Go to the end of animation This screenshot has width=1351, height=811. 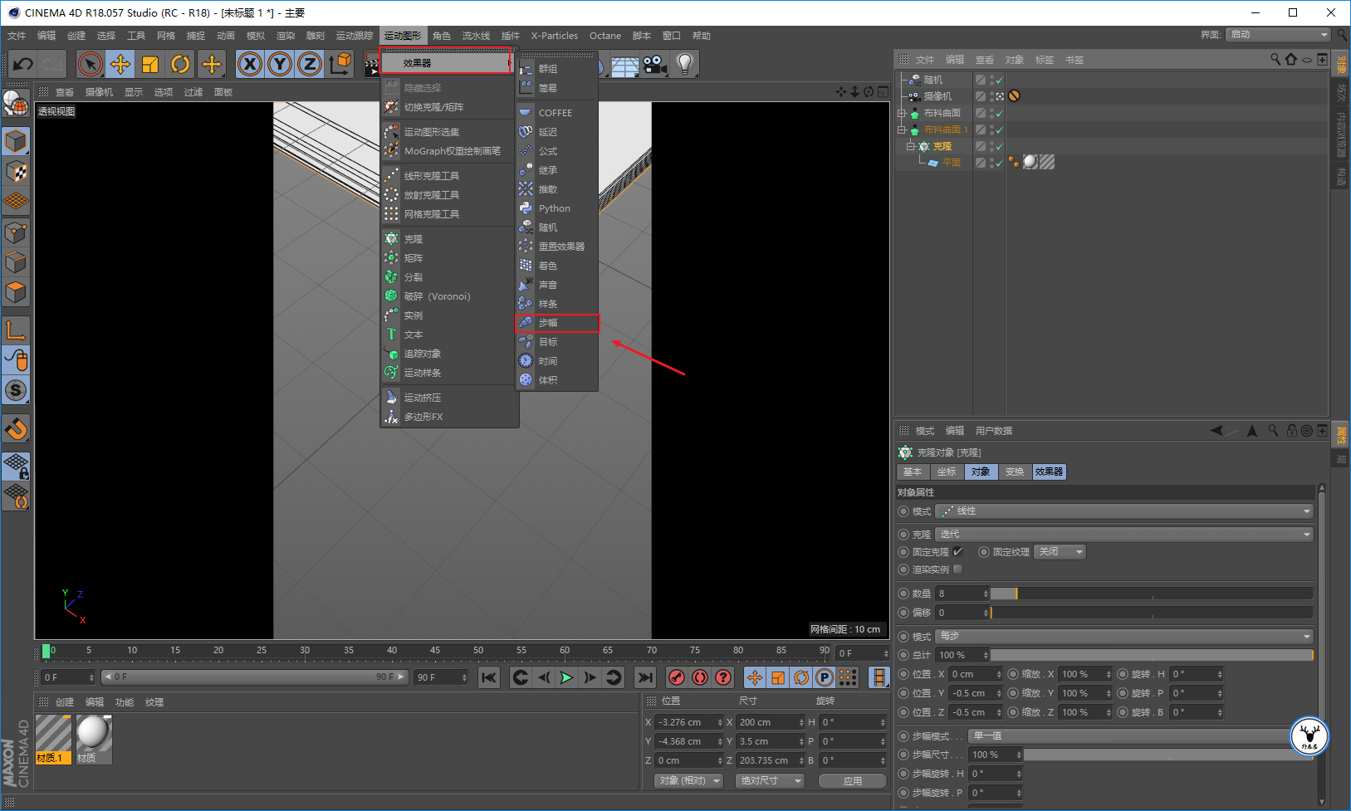pos(645,677)
